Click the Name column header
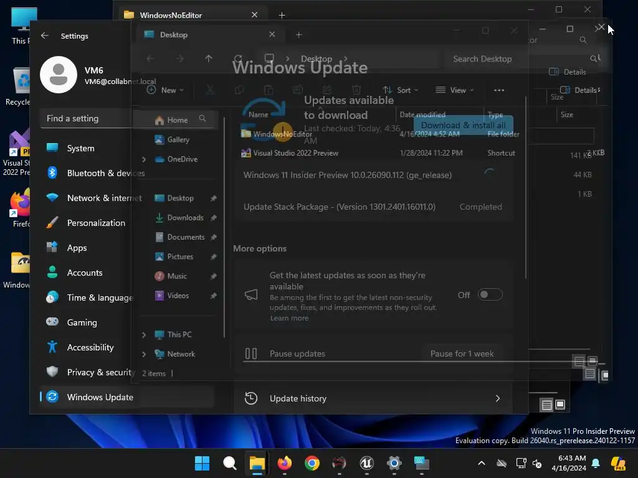 [x=259, y=115]
